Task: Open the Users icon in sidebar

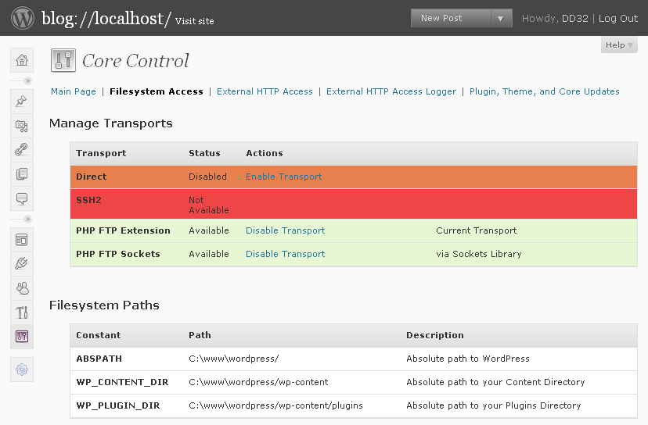Action: (x=22, y=287)
